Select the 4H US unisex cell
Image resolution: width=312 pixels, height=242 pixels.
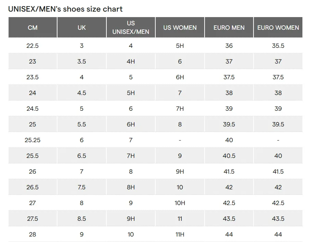click(x=131, y=61)
